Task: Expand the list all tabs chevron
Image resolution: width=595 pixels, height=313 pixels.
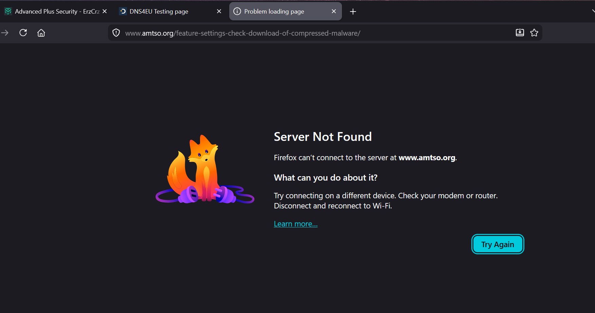Action: [x=593, y=11]
